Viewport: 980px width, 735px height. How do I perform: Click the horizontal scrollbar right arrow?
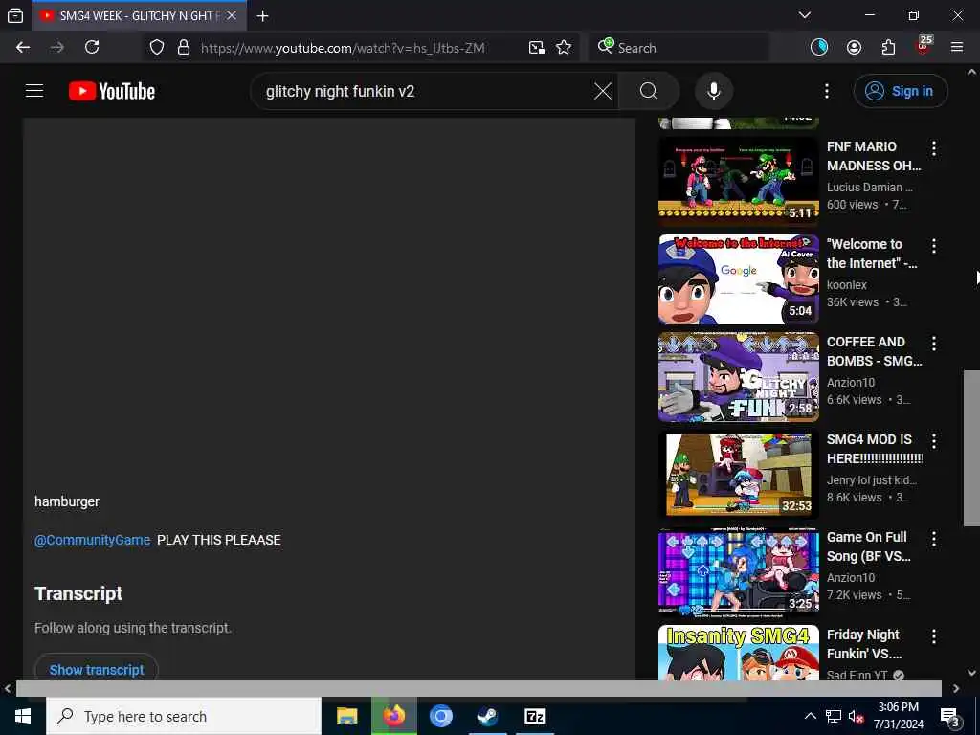click(x=956, y=689)
